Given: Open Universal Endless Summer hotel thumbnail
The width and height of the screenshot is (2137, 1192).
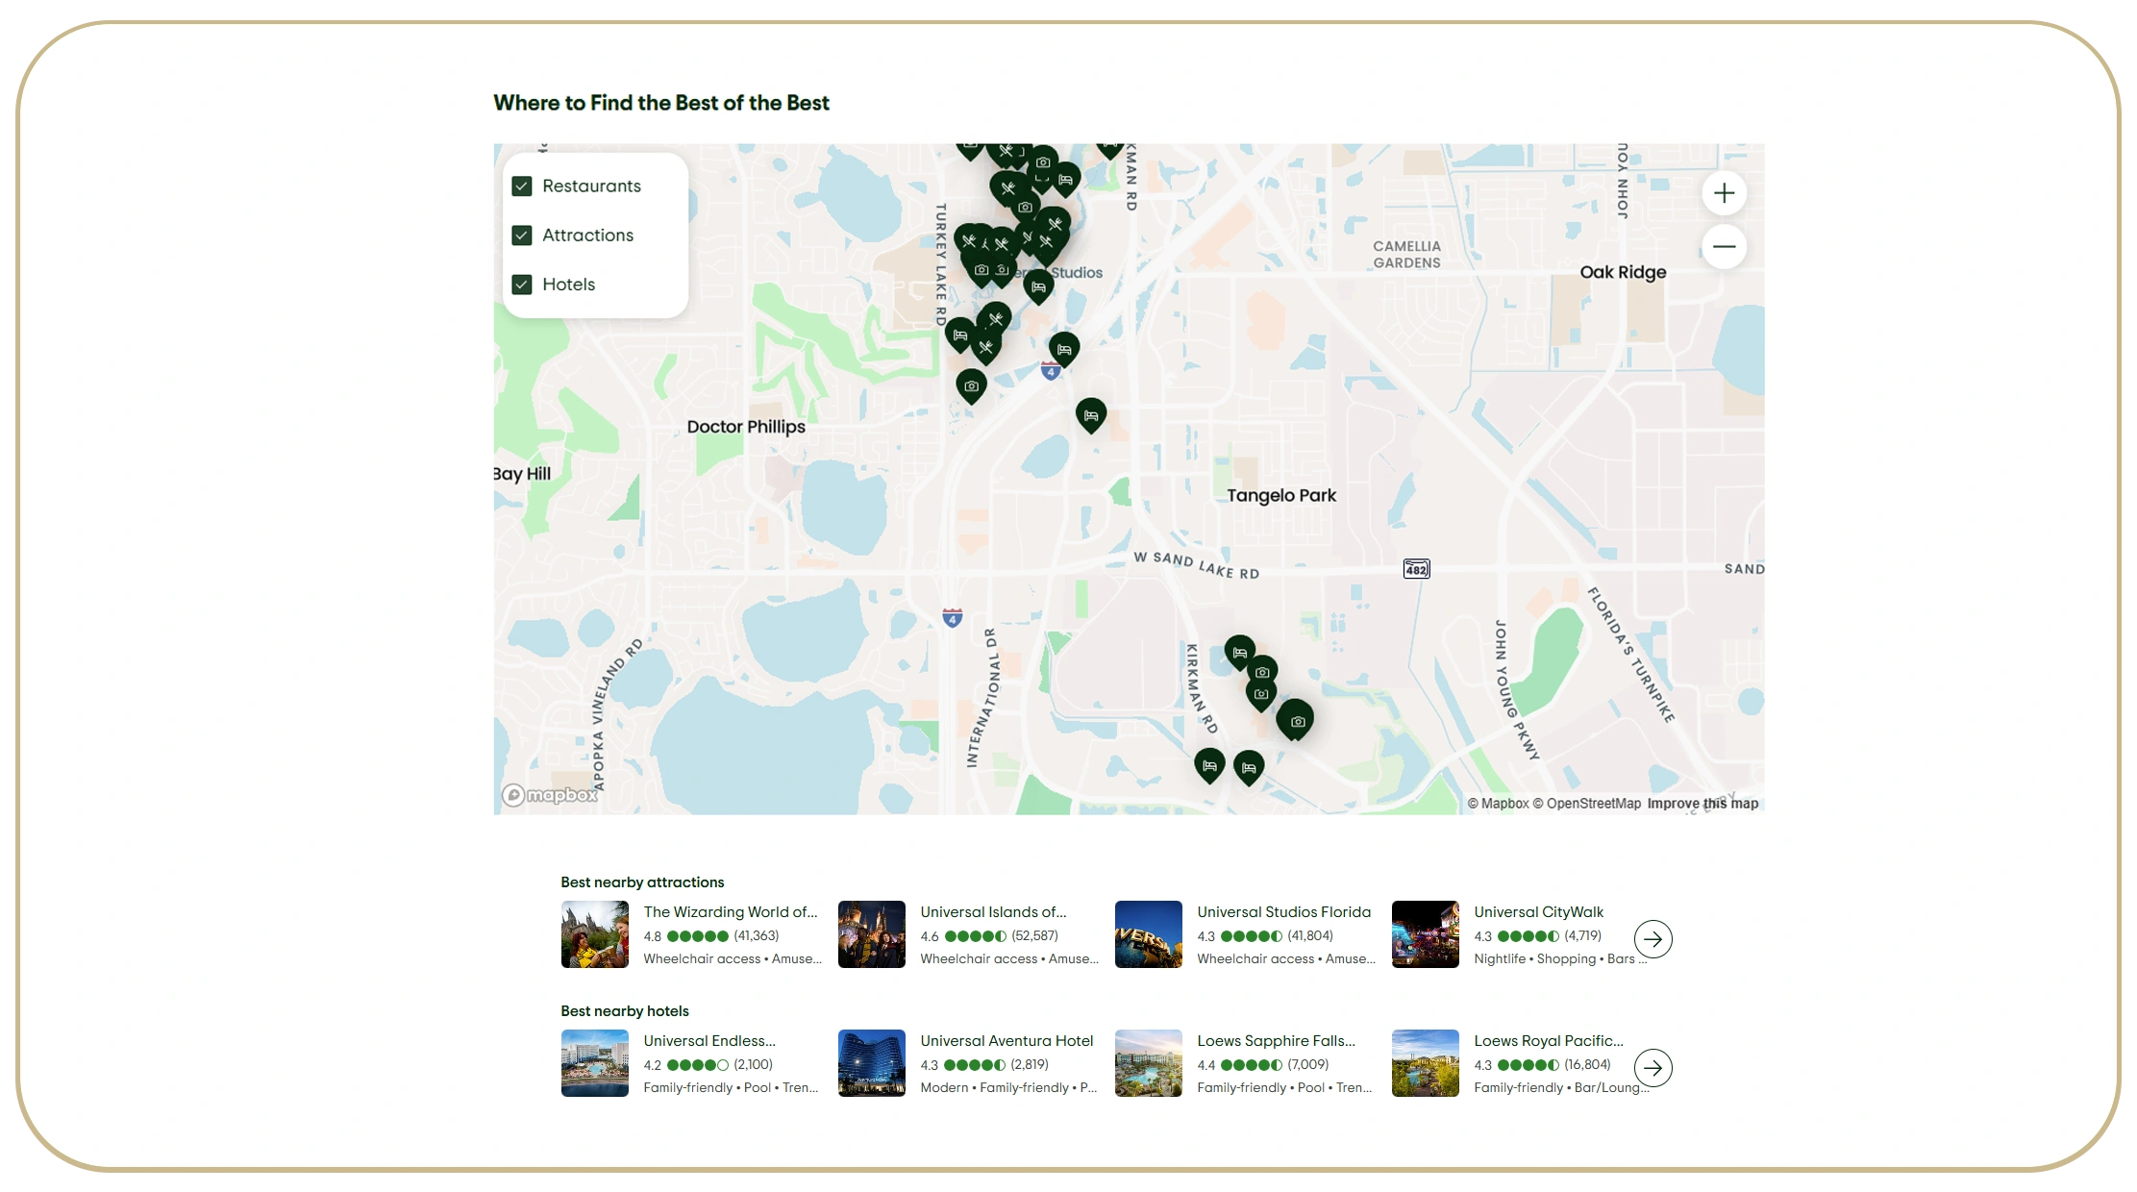Looking at the screenshot, I should point(595,1063).
